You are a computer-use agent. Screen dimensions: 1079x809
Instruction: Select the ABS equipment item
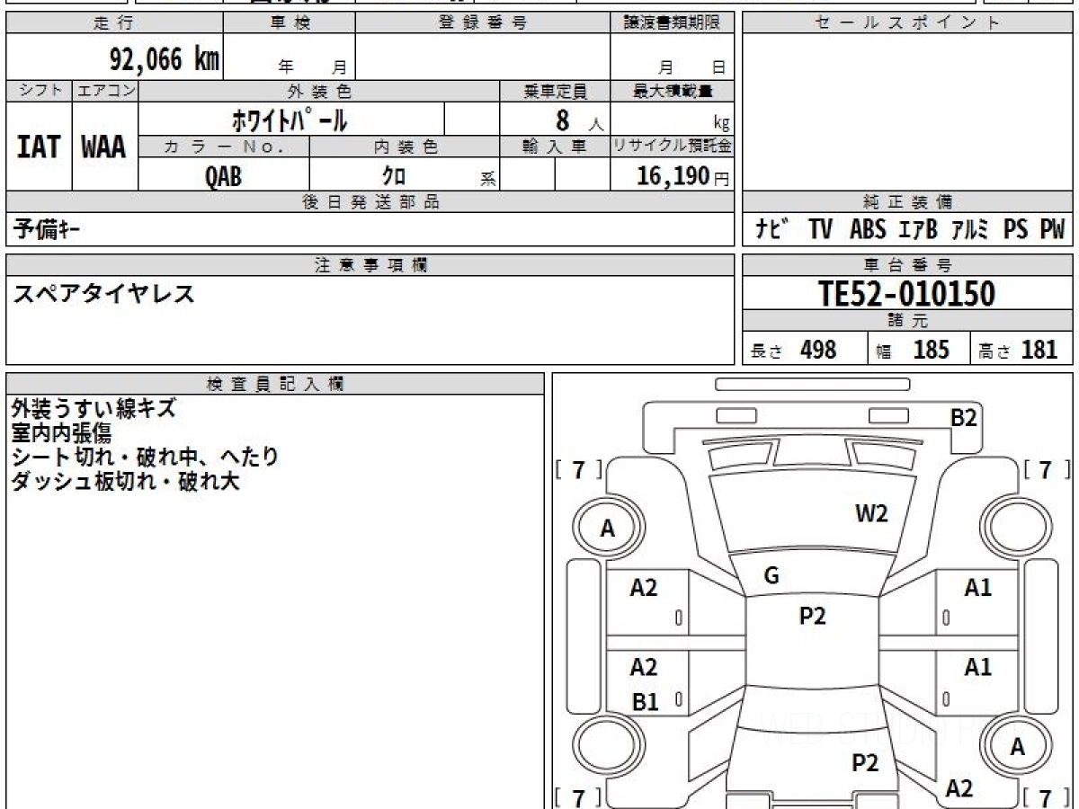[x=868, y=230]
